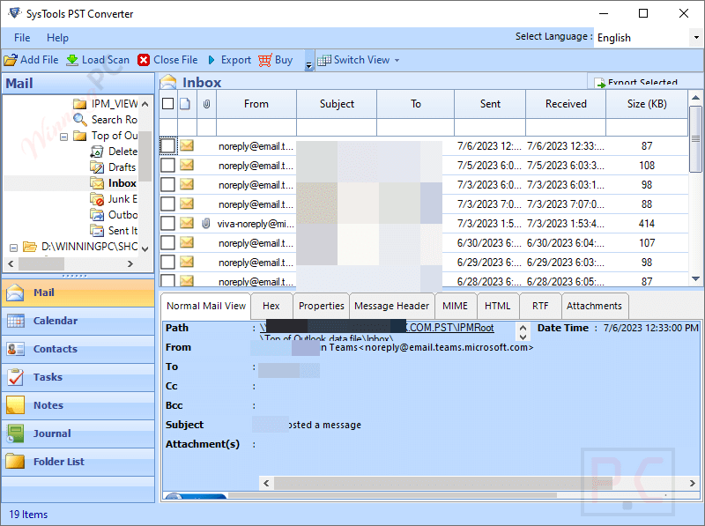Switch to the RTF tab
The height and width of the screenshot is (526, 705).
[540, 306]
